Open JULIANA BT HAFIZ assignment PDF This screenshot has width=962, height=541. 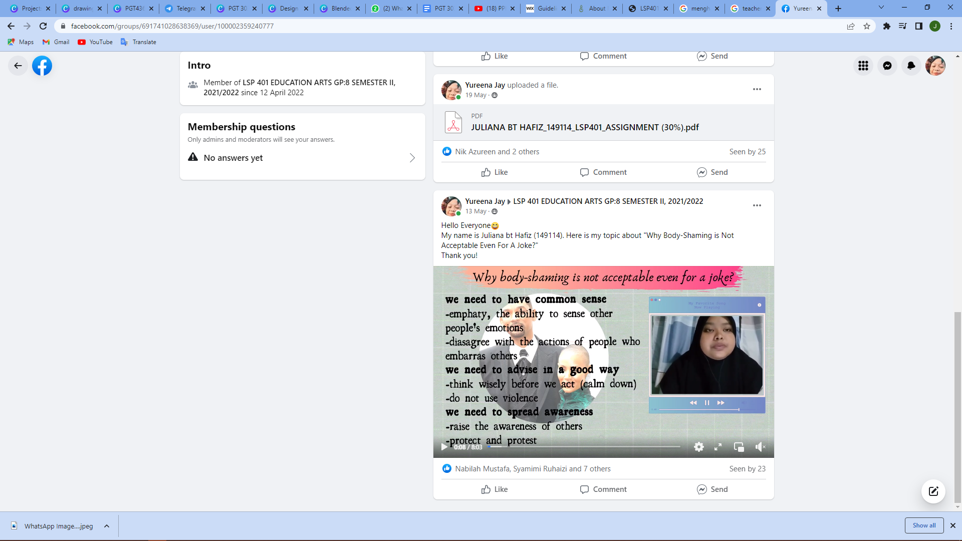585,127
